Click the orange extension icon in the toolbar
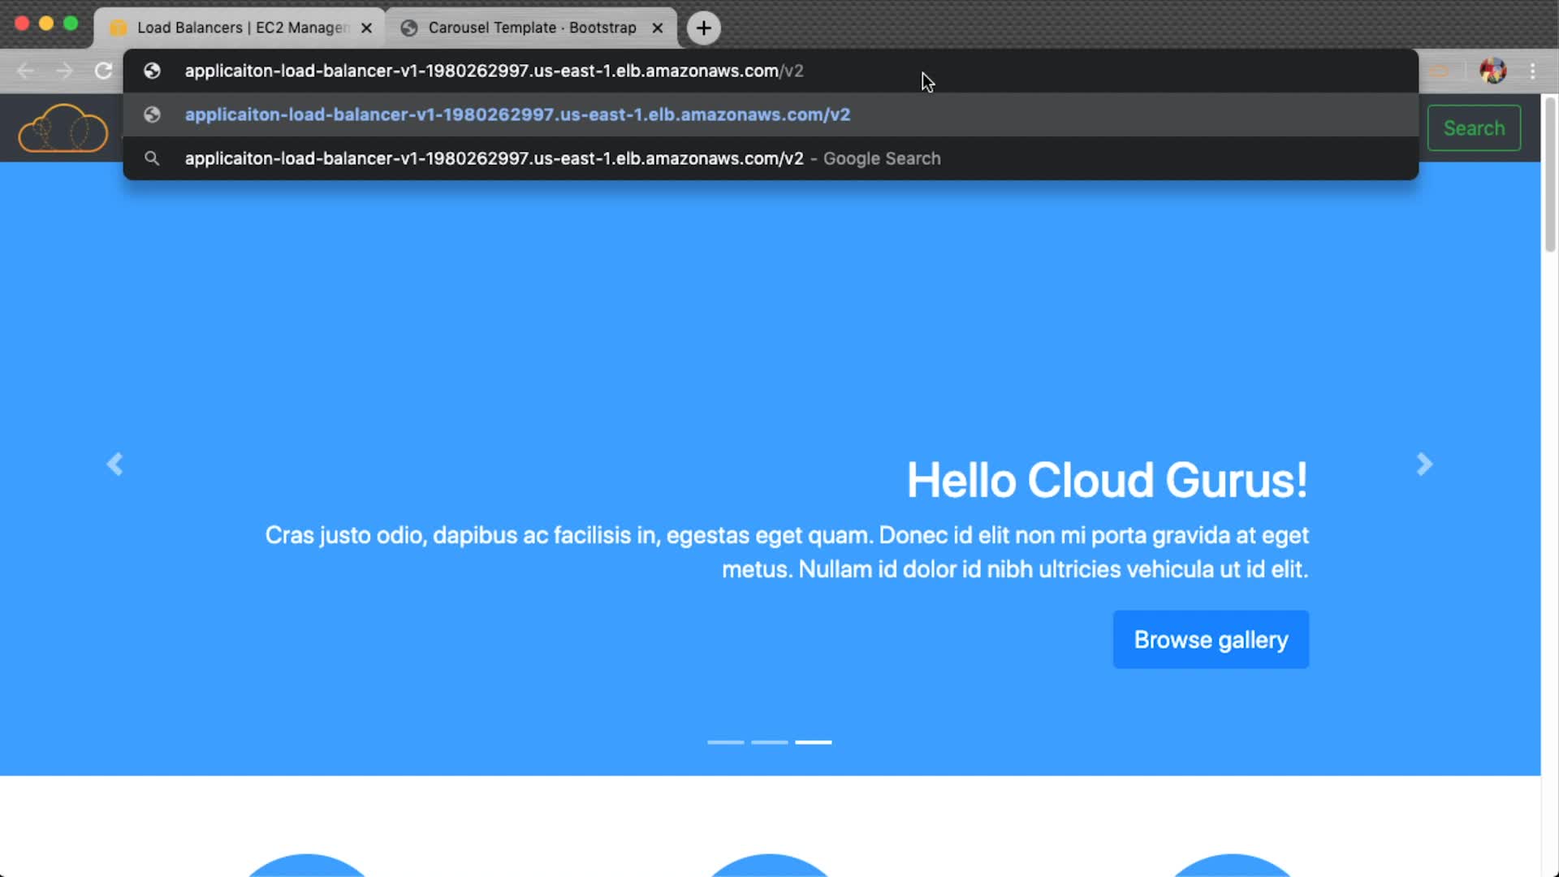 coord(1439,71)
